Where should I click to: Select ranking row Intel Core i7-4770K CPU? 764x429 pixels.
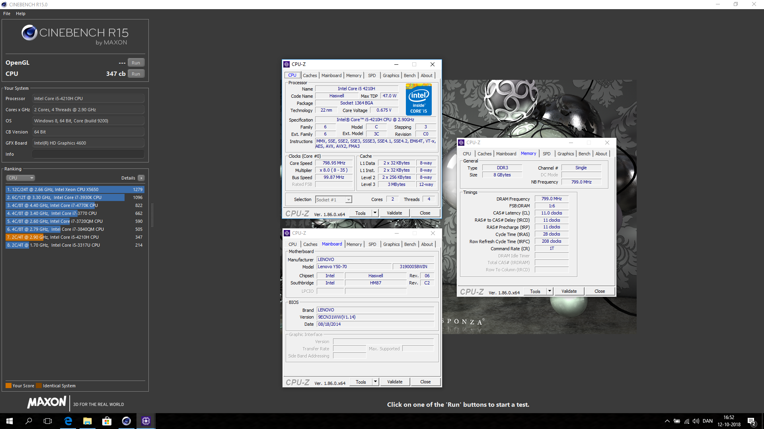click(x=75, y=205)
